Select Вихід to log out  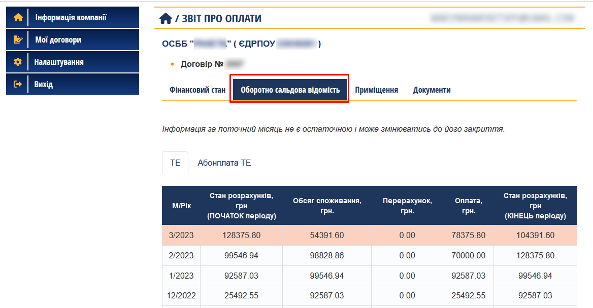pos(44,85)
